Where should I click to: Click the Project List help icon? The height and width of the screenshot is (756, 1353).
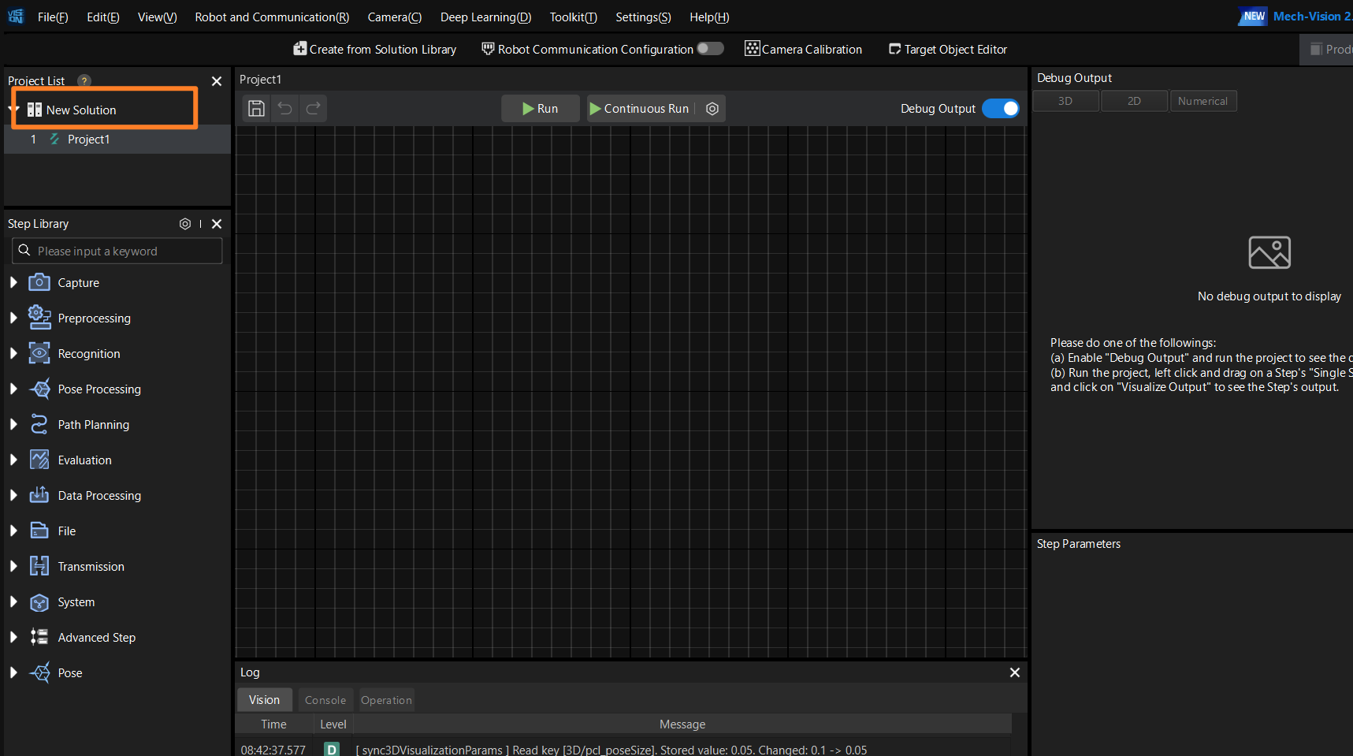click(x=84, y=81)
